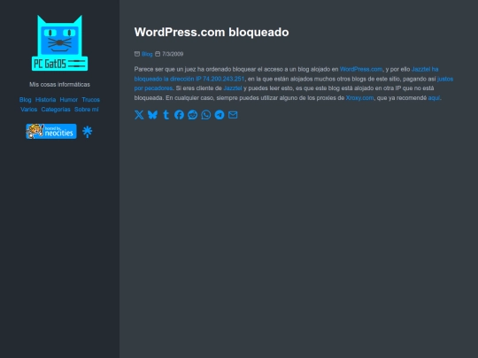Click 'Mis cosas informáticas' tagline
Screen dimensions: 478x358
[60, 84]
